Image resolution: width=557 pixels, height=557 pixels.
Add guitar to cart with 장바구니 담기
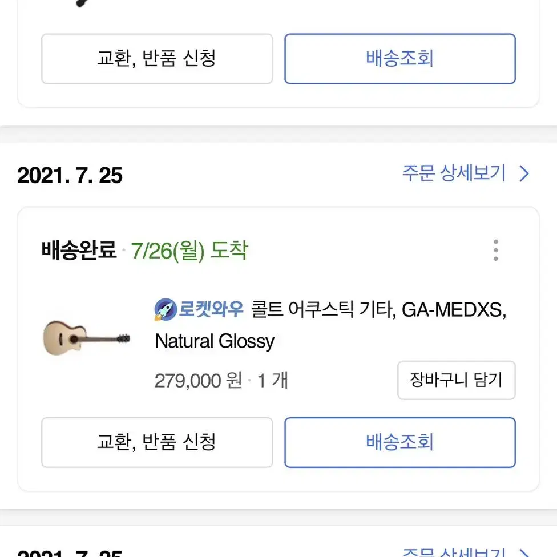(x=456, y=380)
